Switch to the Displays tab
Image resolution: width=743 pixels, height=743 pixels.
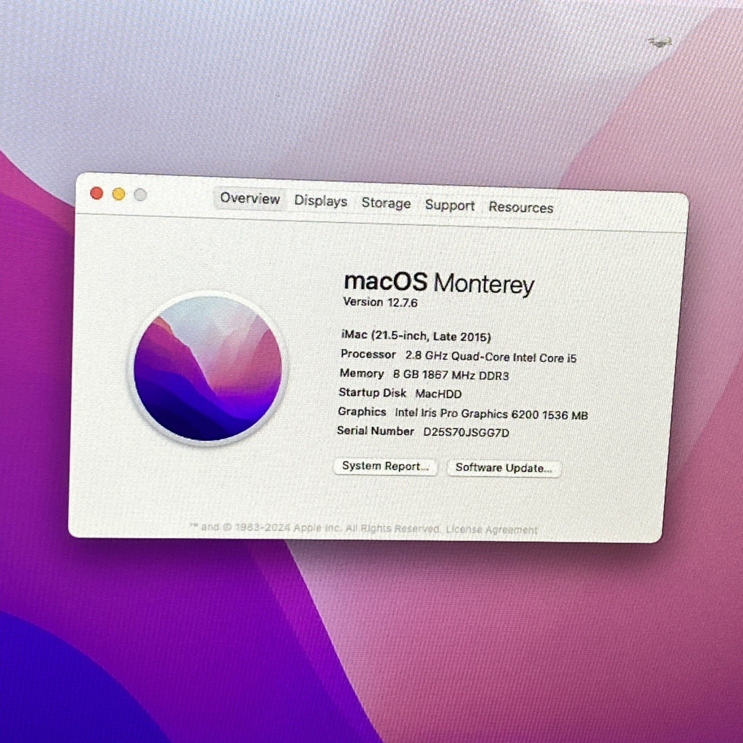(320, 201)
